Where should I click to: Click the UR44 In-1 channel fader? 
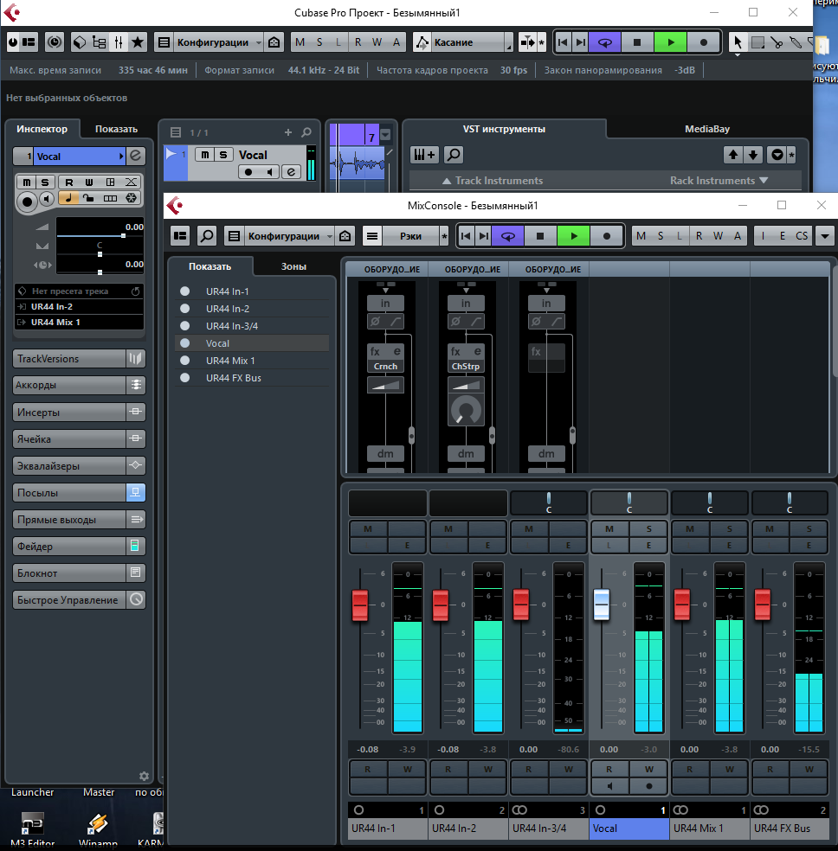[x=360, y=605]
